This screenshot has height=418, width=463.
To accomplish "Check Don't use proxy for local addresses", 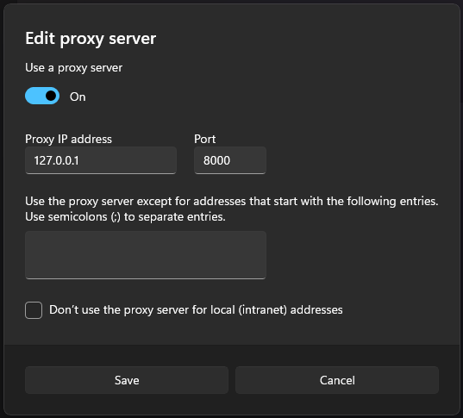I will point(34,310).
